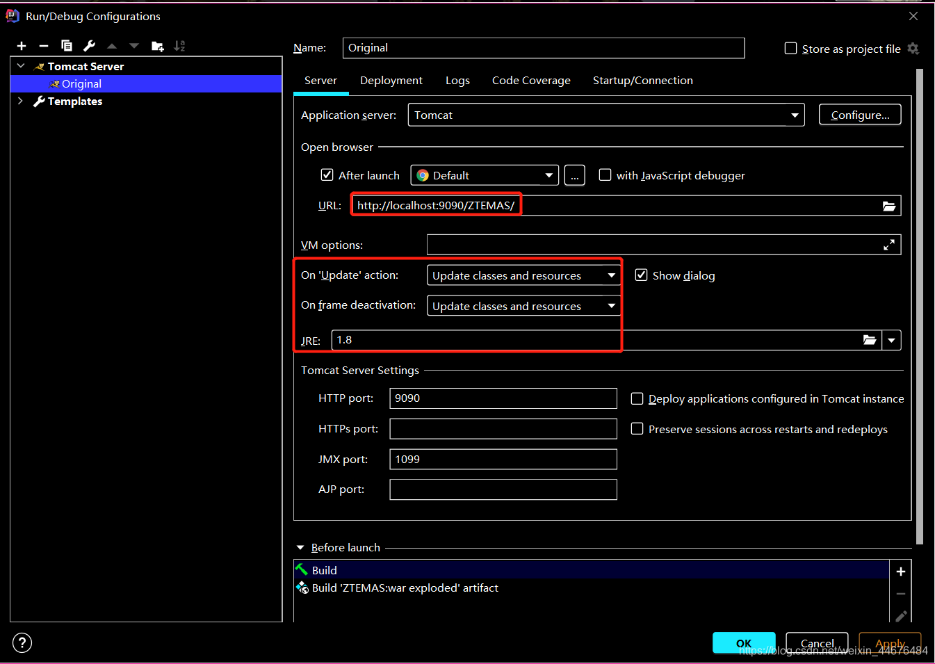
Task: Switch to Deployment tab
Action: [x=391, y=81]
